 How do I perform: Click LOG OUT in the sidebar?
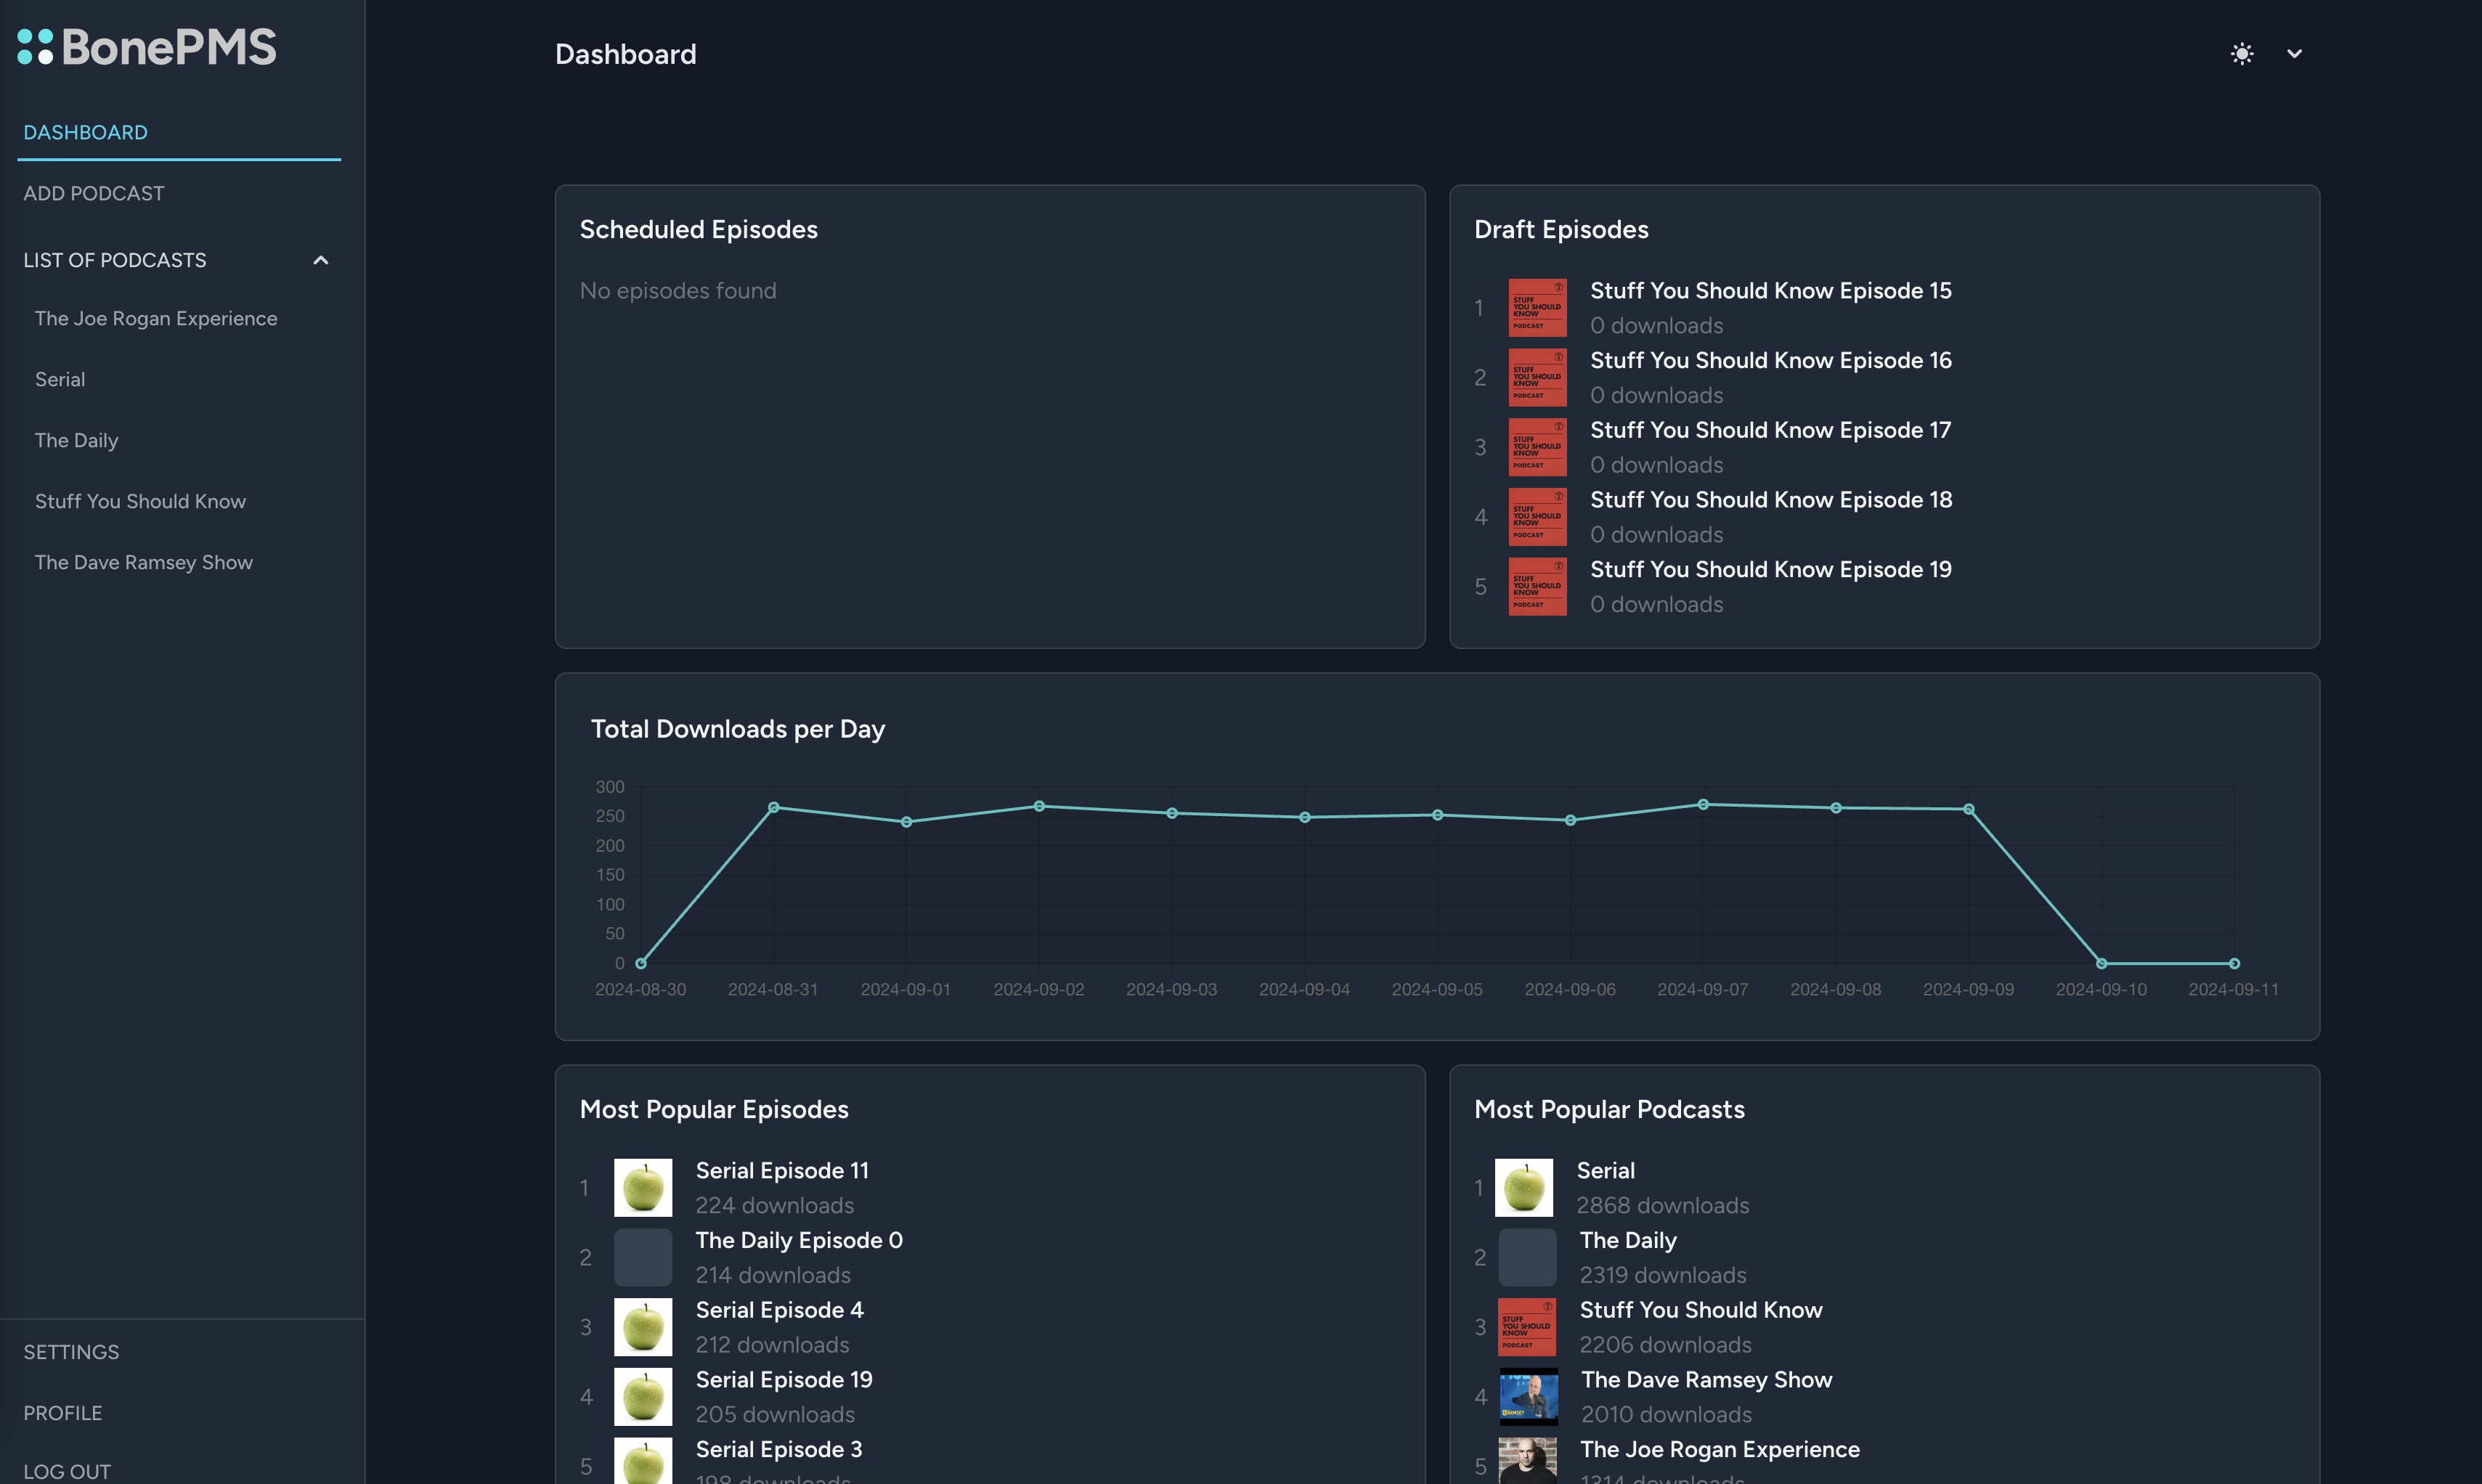click(x=66, y=1471)
